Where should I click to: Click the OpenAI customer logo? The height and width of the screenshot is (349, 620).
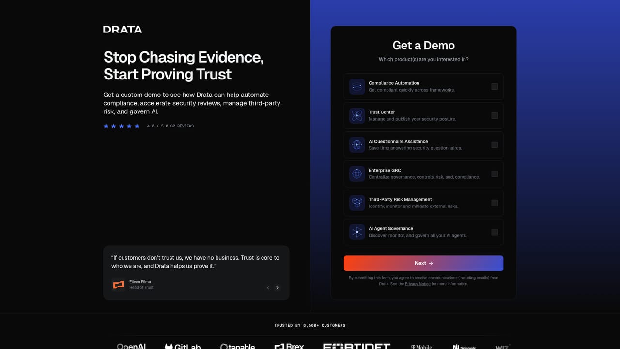[131, 347]
